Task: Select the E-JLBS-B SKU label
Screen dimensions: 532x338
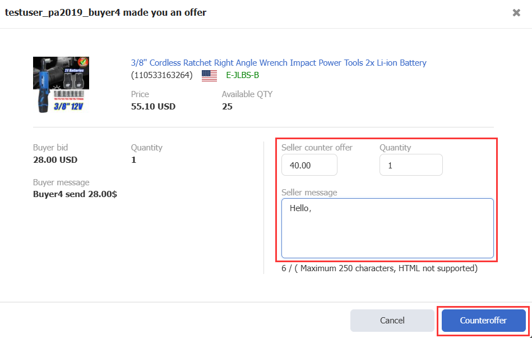Action: 242,75
